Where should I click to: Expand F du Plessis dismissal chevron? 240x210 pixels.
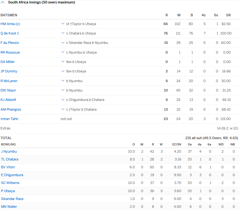[x=63, y=43]
